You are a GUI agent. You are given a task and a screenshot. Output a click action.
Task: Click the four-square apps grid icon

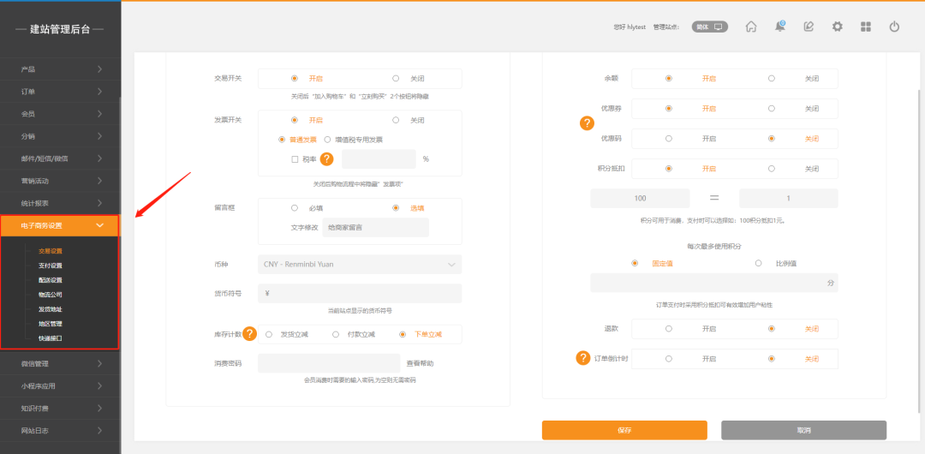coord(866,27)
